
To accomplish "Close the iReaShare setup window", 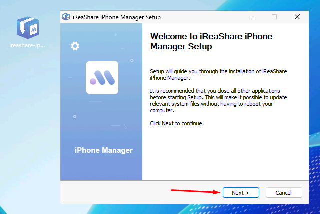I will pos(297,17).
